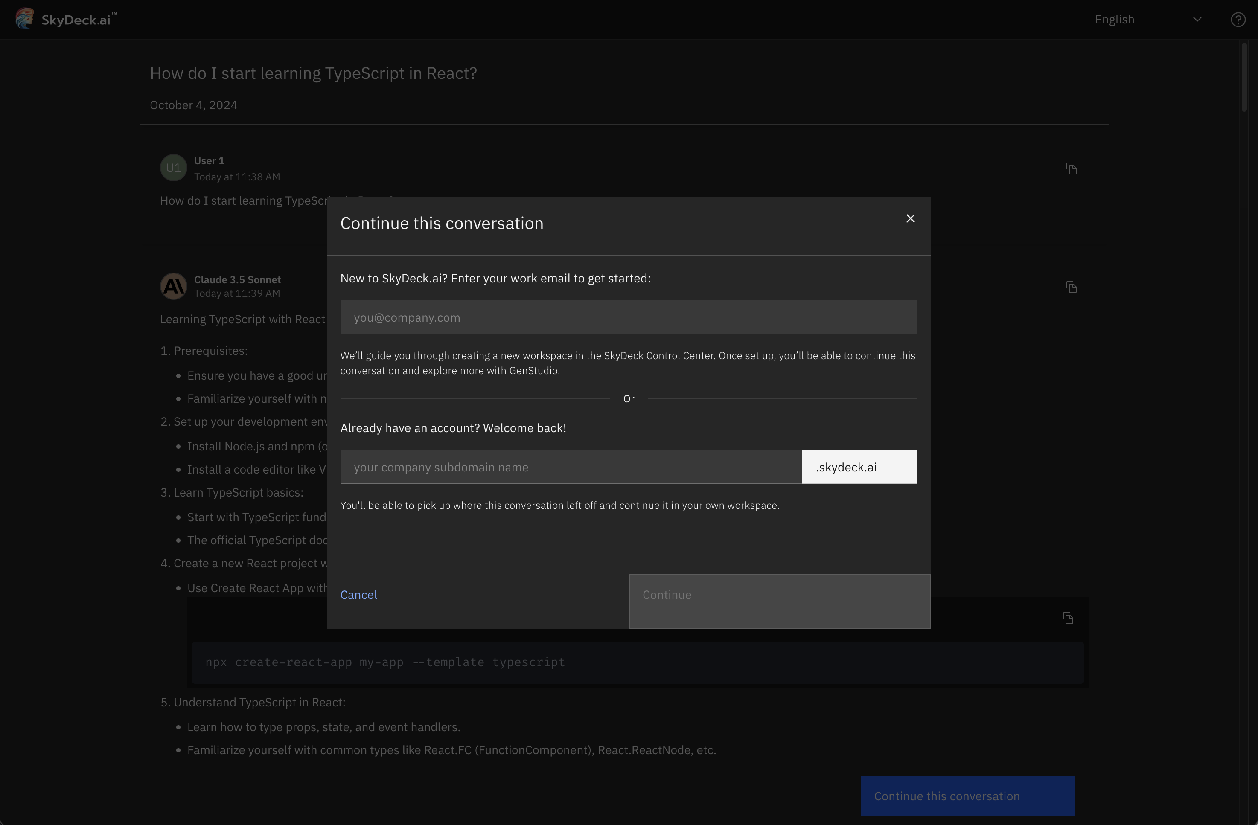Viewport: 1258px width, 825px height.
Task: Click the .skydeck.ai suffix box
Action: pos(859,467)
